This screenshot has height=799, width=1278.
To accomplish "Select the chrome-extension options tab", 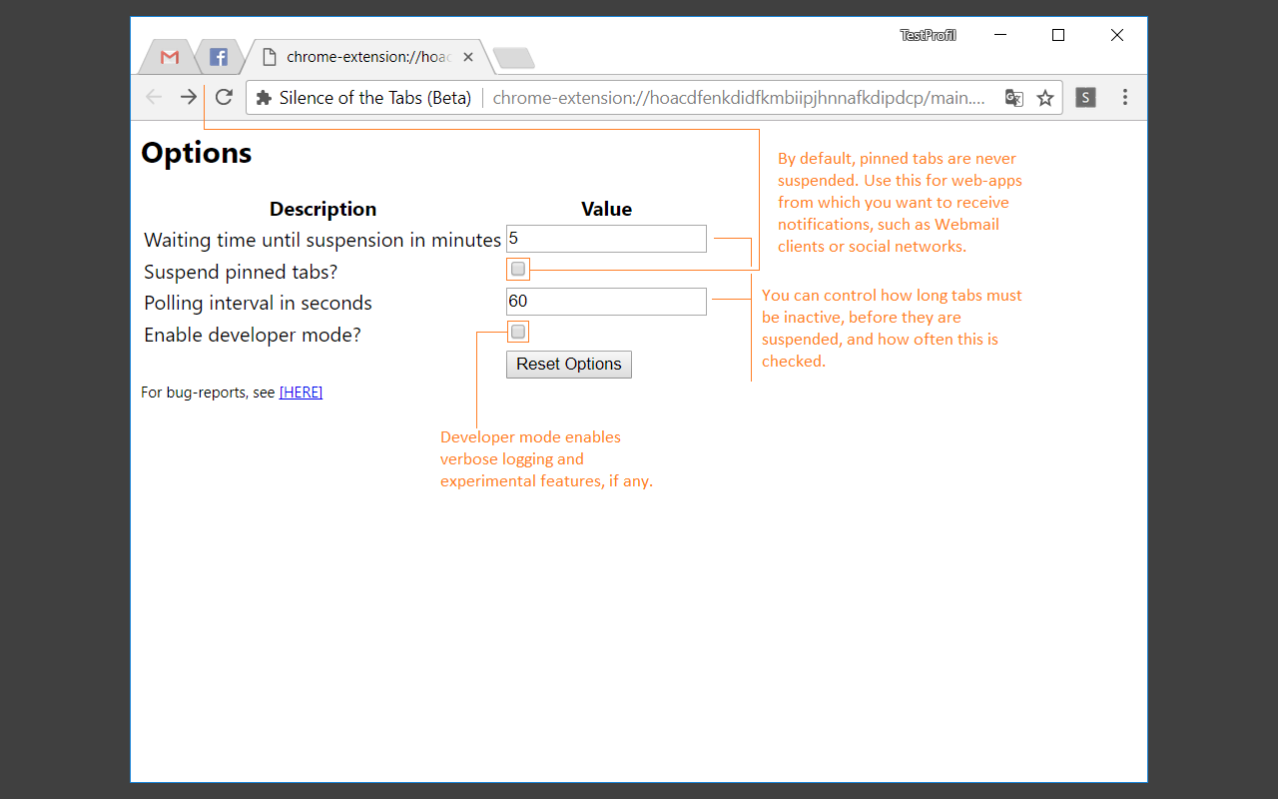I will [367, 57].
